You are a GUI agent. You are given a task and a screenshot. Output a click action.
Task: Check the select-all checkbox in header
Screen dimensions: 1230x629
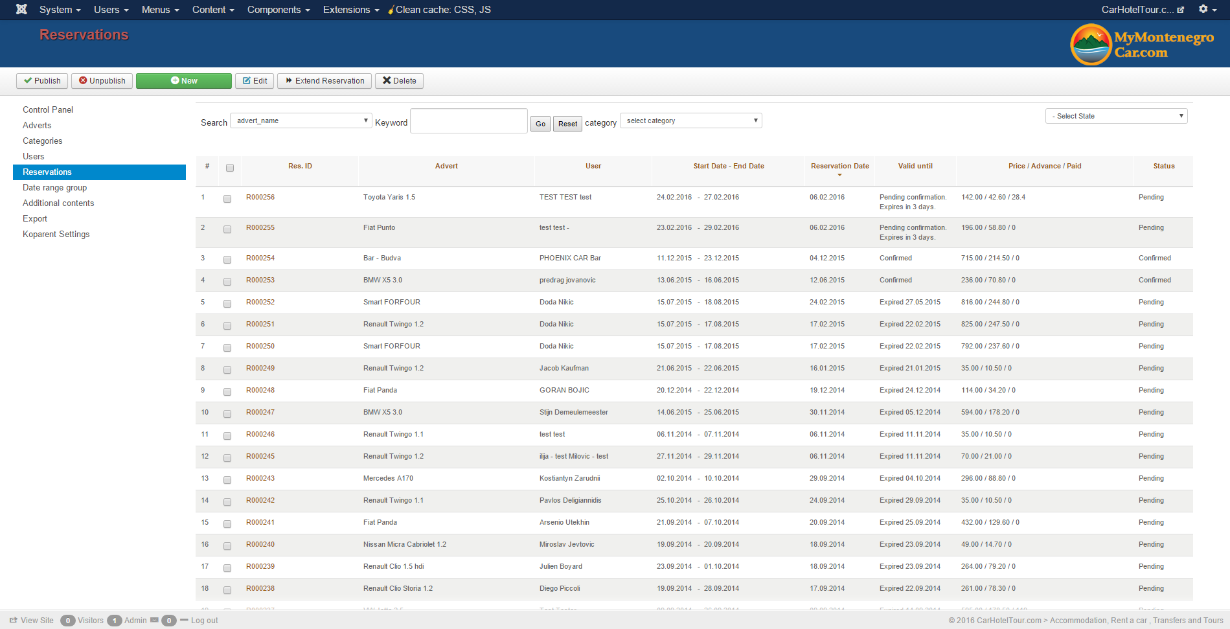pyautogui.click(x=230, y=168)
